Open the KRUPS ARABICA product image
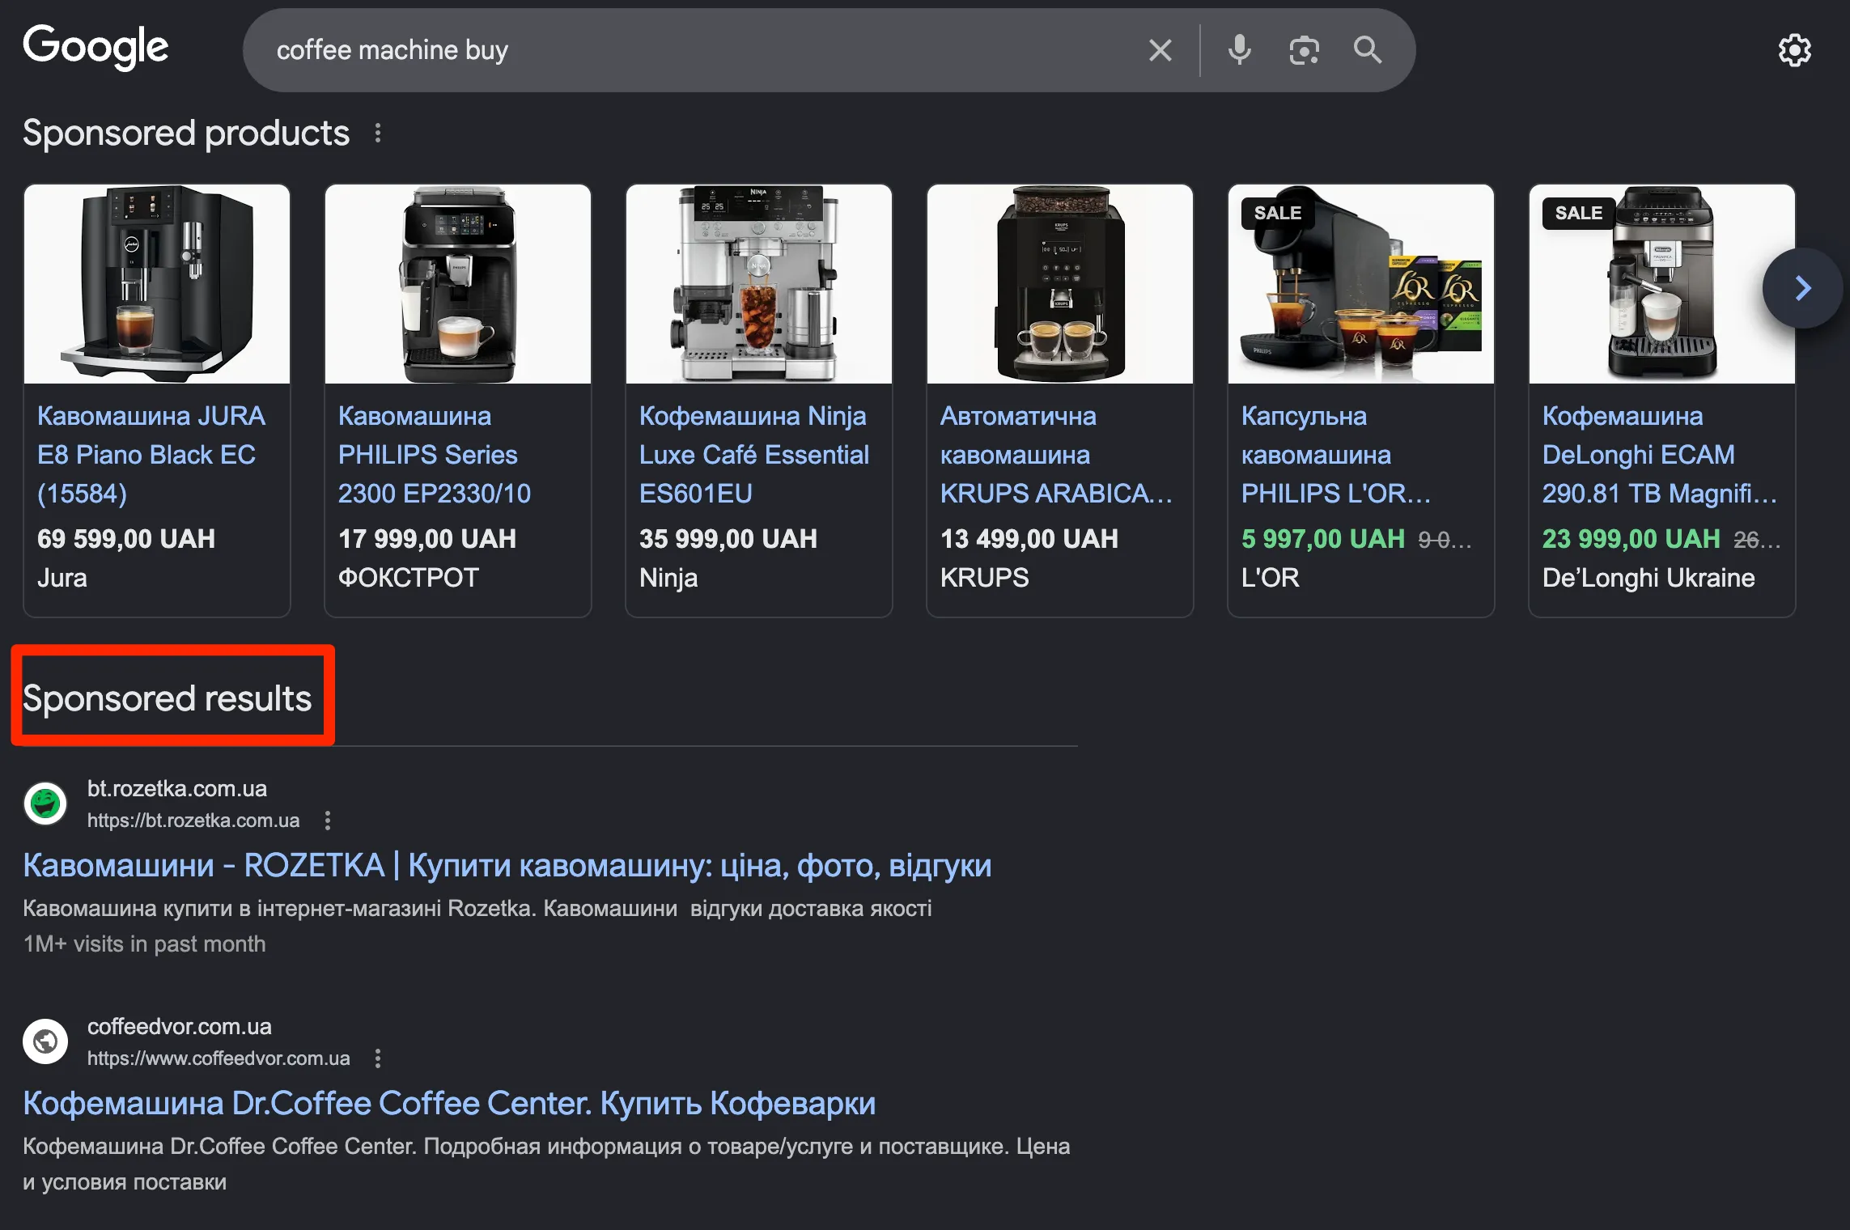 [1060, 284]
